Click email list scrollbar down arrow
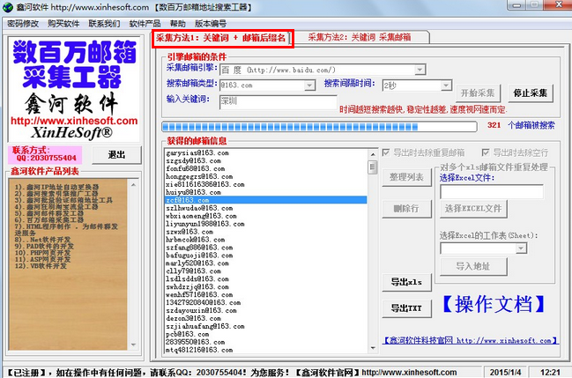 point(373,348)
